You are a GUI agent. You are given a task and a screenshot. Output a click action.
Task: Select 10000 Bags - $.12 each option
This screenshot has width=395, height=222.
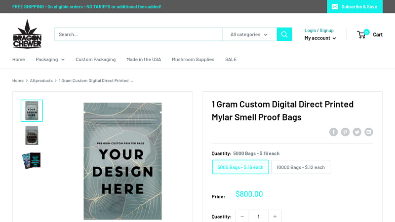(x=300, y=167)
